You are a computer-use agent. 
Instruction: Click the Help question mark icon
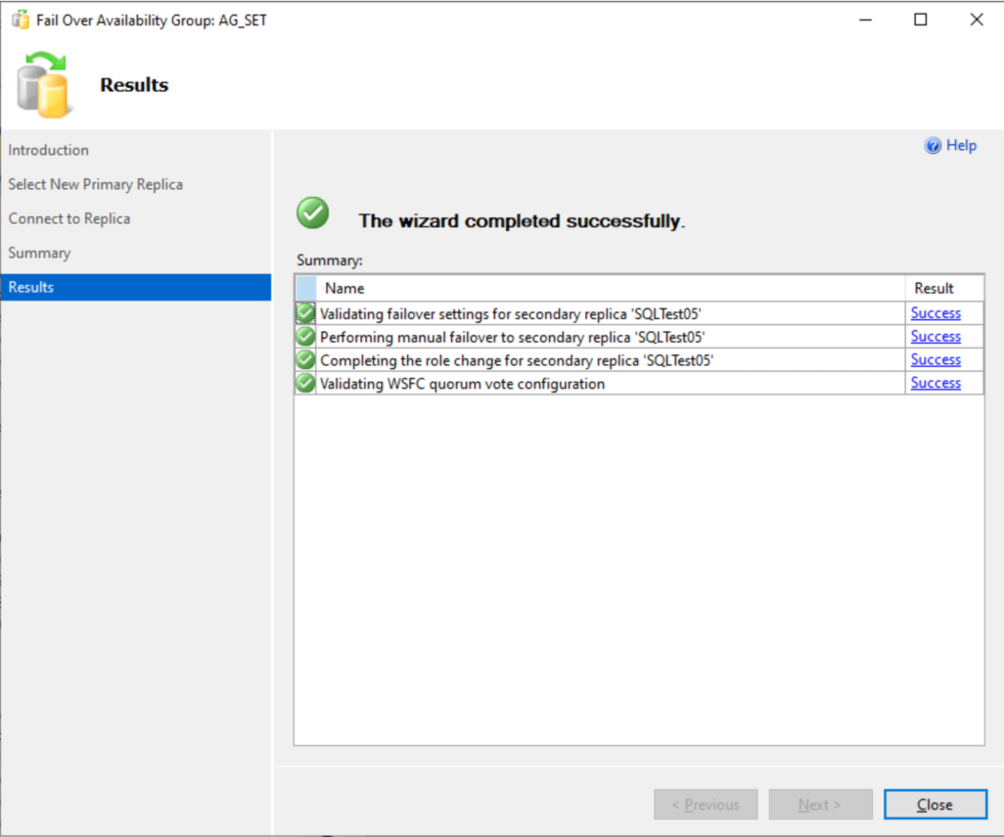(x=933, y=146)
